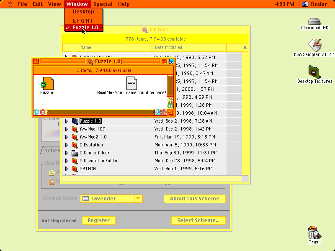Select the KSA Sampler v1.2.1 icon

(x=314, y=45)
